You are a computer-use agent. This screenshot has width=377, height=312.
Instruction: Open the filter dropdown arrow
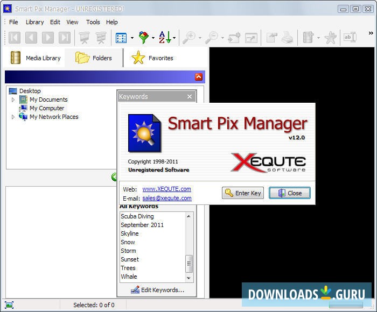click(x=153, y=38)
